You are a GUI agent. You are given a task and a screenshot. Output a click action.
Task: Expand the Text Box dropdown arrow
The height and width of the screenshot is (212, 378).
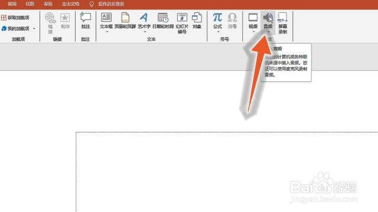[106, 32]
